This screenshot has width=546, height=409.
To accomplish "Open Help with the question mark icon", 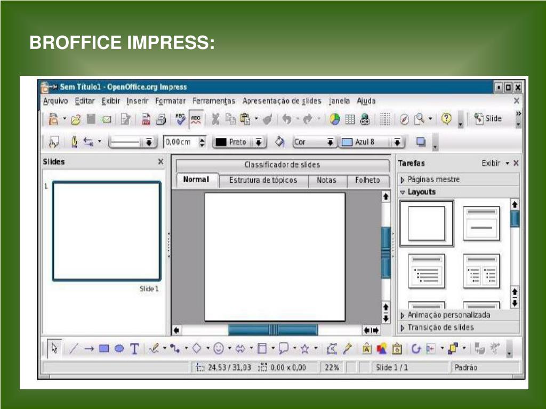I will click(446, 119).
